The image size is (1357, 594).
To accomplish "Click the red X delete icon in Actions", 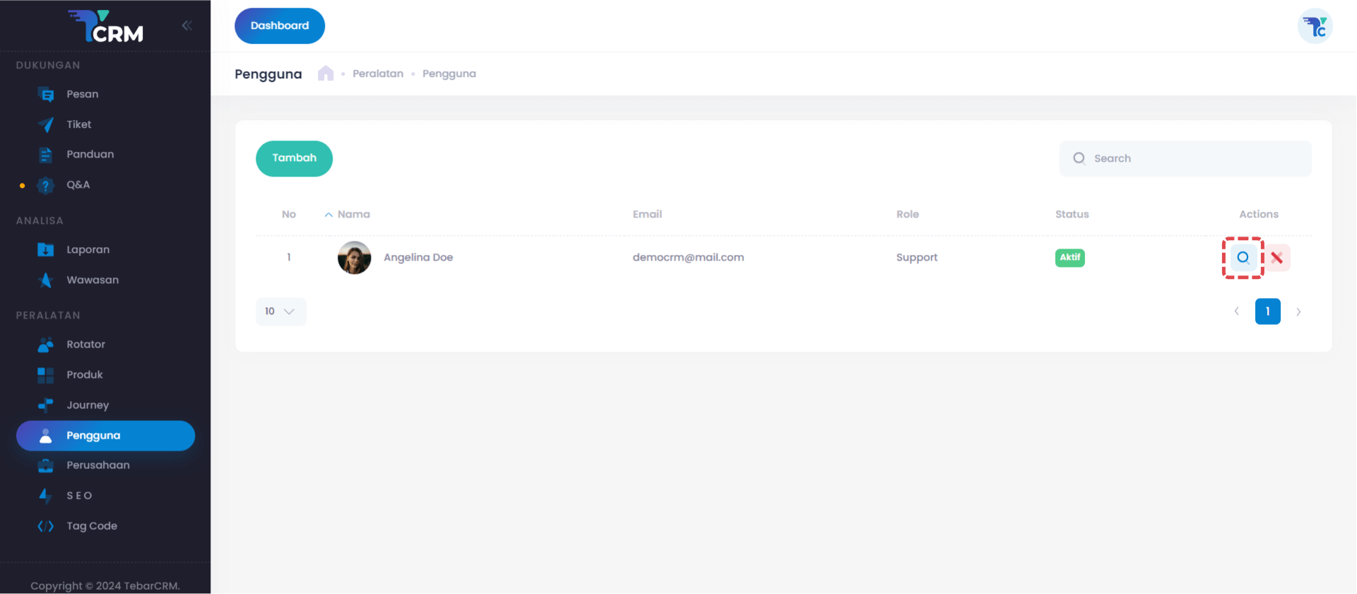I will pyautogui.click(x=1276, y=258).
